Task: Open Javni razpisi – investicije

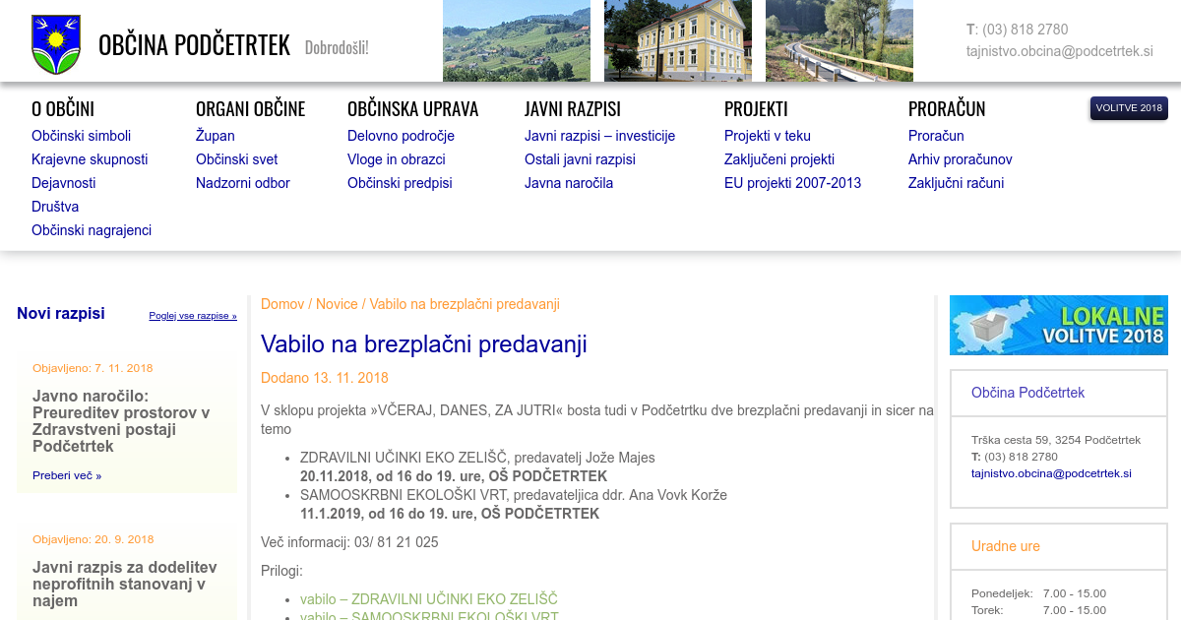Action: 599,136
